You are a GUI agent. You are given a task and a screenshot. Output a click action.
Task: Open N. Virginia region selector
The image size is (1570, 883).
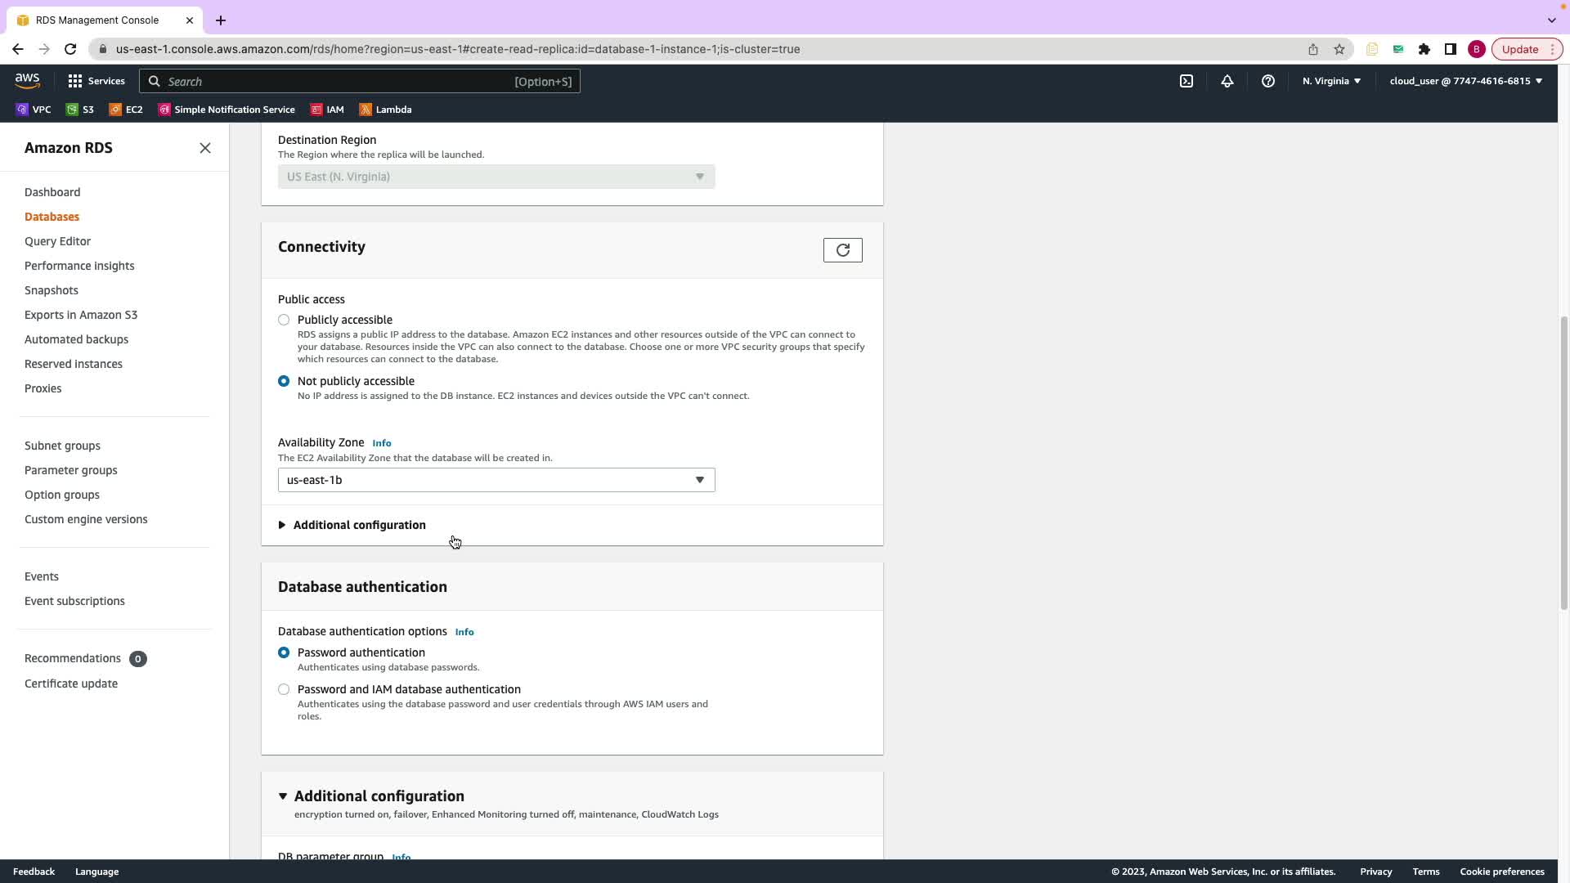pyautogui.click(x=1331, y=81)
